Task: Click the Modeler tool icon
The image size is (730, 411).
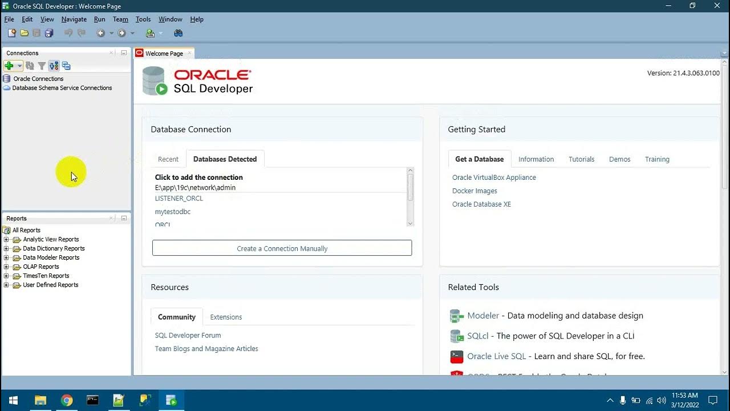Action: [457, 316]
